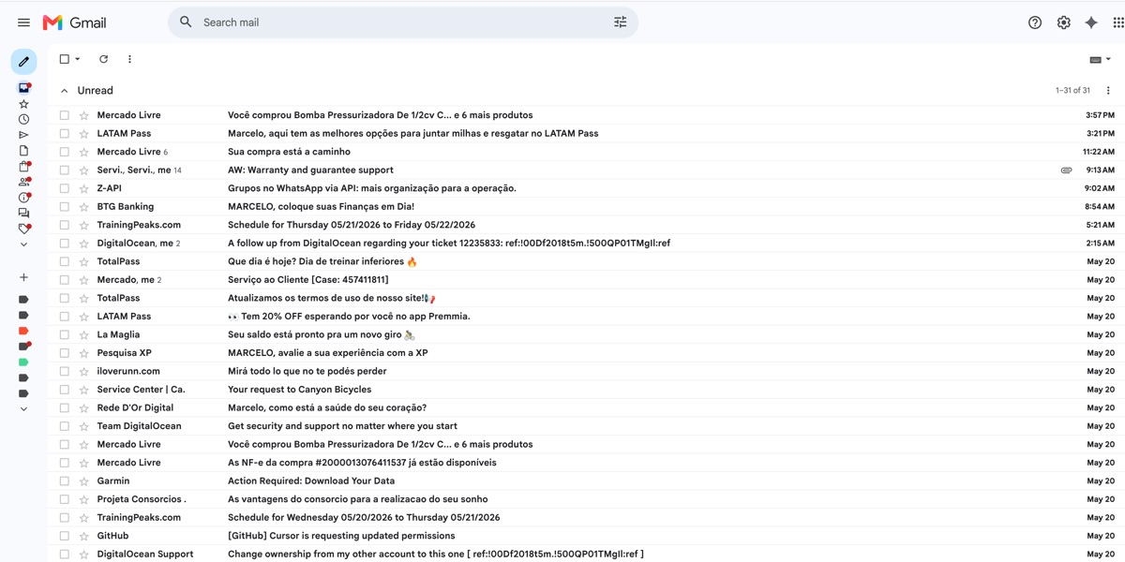Open input tools keyboard dropdown
Image resolution: width=1125 pixels, height=562 pixels.
pyautogui.click(x=1101, y=59)
